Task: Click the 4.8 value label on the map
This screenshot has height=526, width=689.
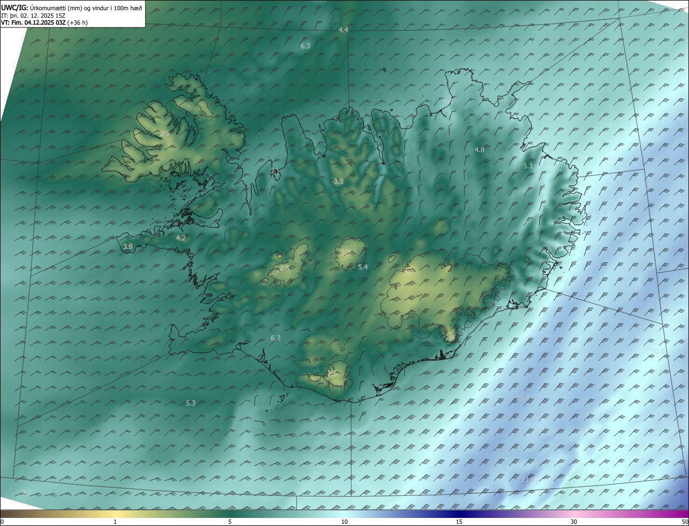Action: (479, 150)
